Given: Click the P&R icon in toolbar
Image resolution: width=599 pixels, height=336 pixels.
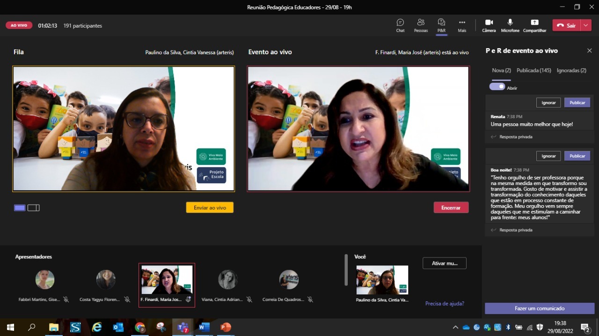Looking at the screenshot, I should (441, 25).
